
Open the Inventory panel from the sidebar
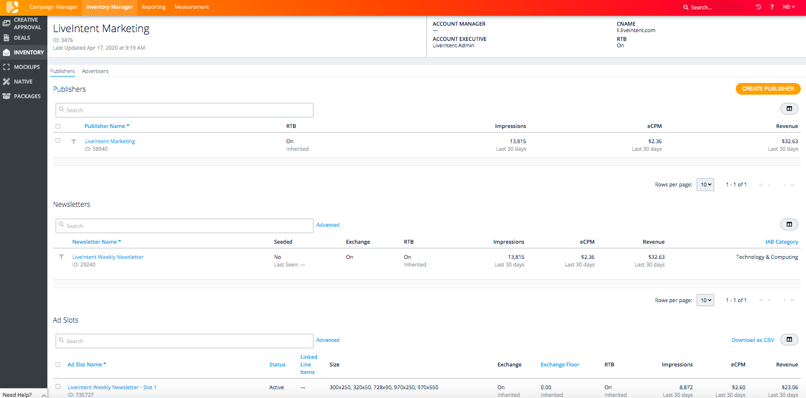23,52
